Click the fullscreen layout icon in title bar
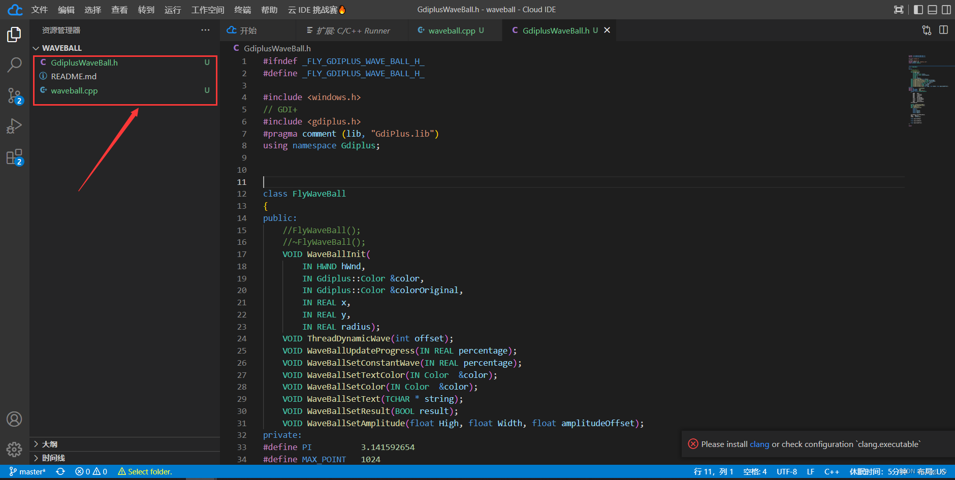 pyautogui.click(x=899, y=10)
